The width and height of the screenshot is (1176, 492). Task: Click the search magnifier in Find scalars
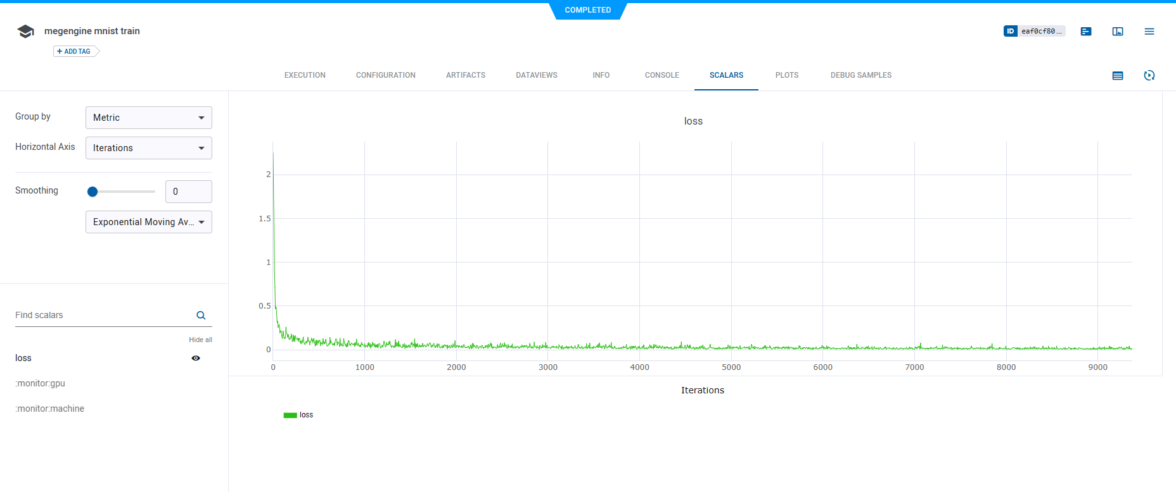click(201, 316)
